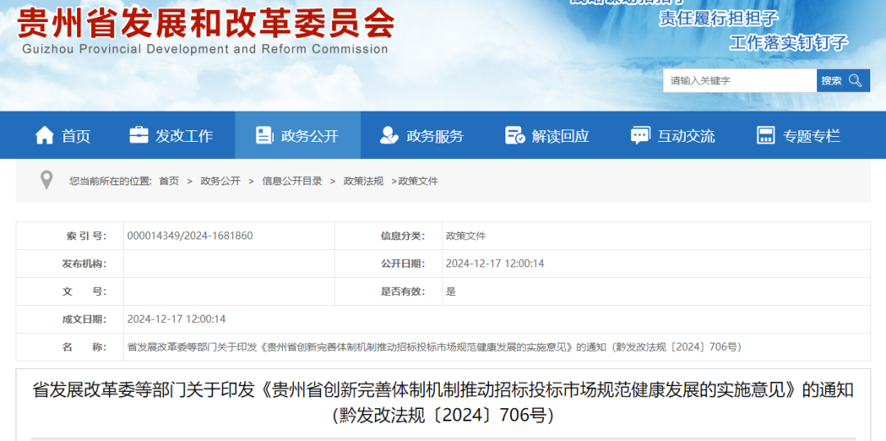The image size is (886, 441).
Task: Open the 发改工作 navigation menu
Action: pos(184,136)
